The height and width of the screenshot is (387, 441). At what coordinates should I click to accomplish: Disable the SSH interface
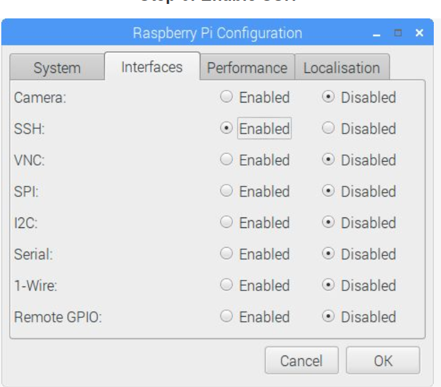(x=329, y=129)
